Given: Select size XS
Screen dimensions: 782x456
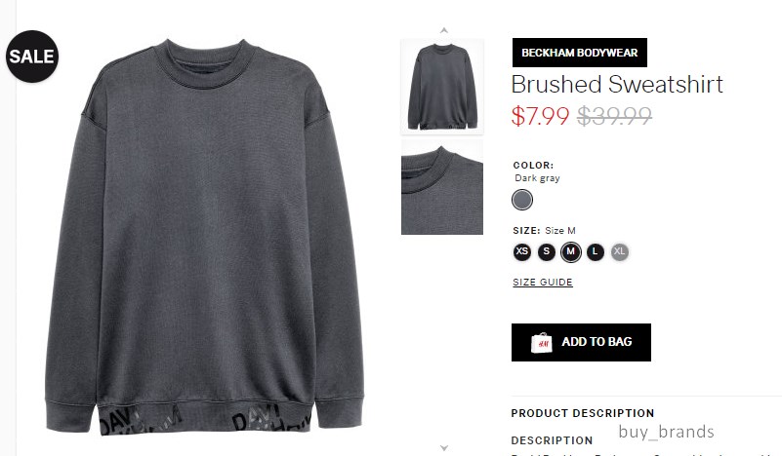Looking at the screenshot, I should (522, 252).
